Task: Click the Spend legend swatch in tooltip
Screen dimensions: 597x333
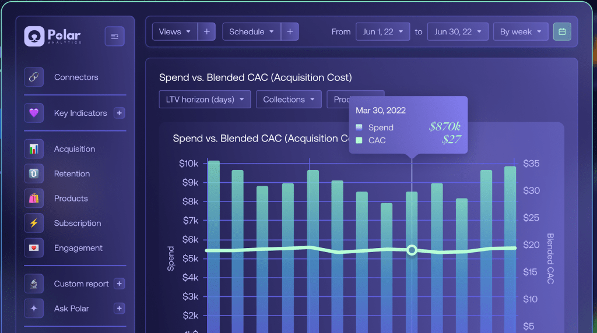Action: click(359, 127)
